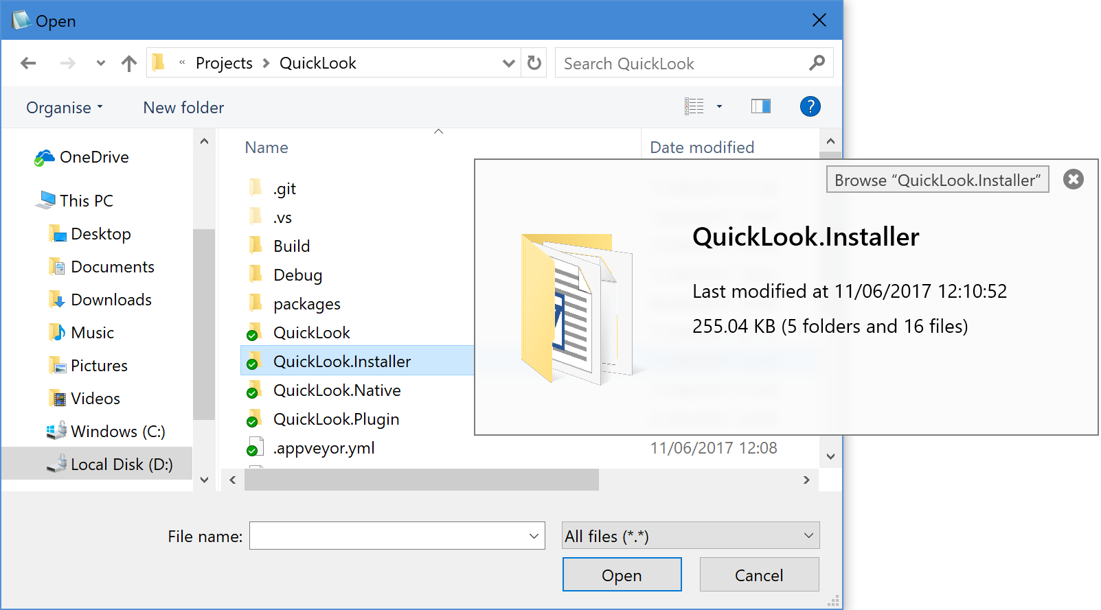
Task: Click the horizontal scrollbar in file list
Action: coord(421,480)
